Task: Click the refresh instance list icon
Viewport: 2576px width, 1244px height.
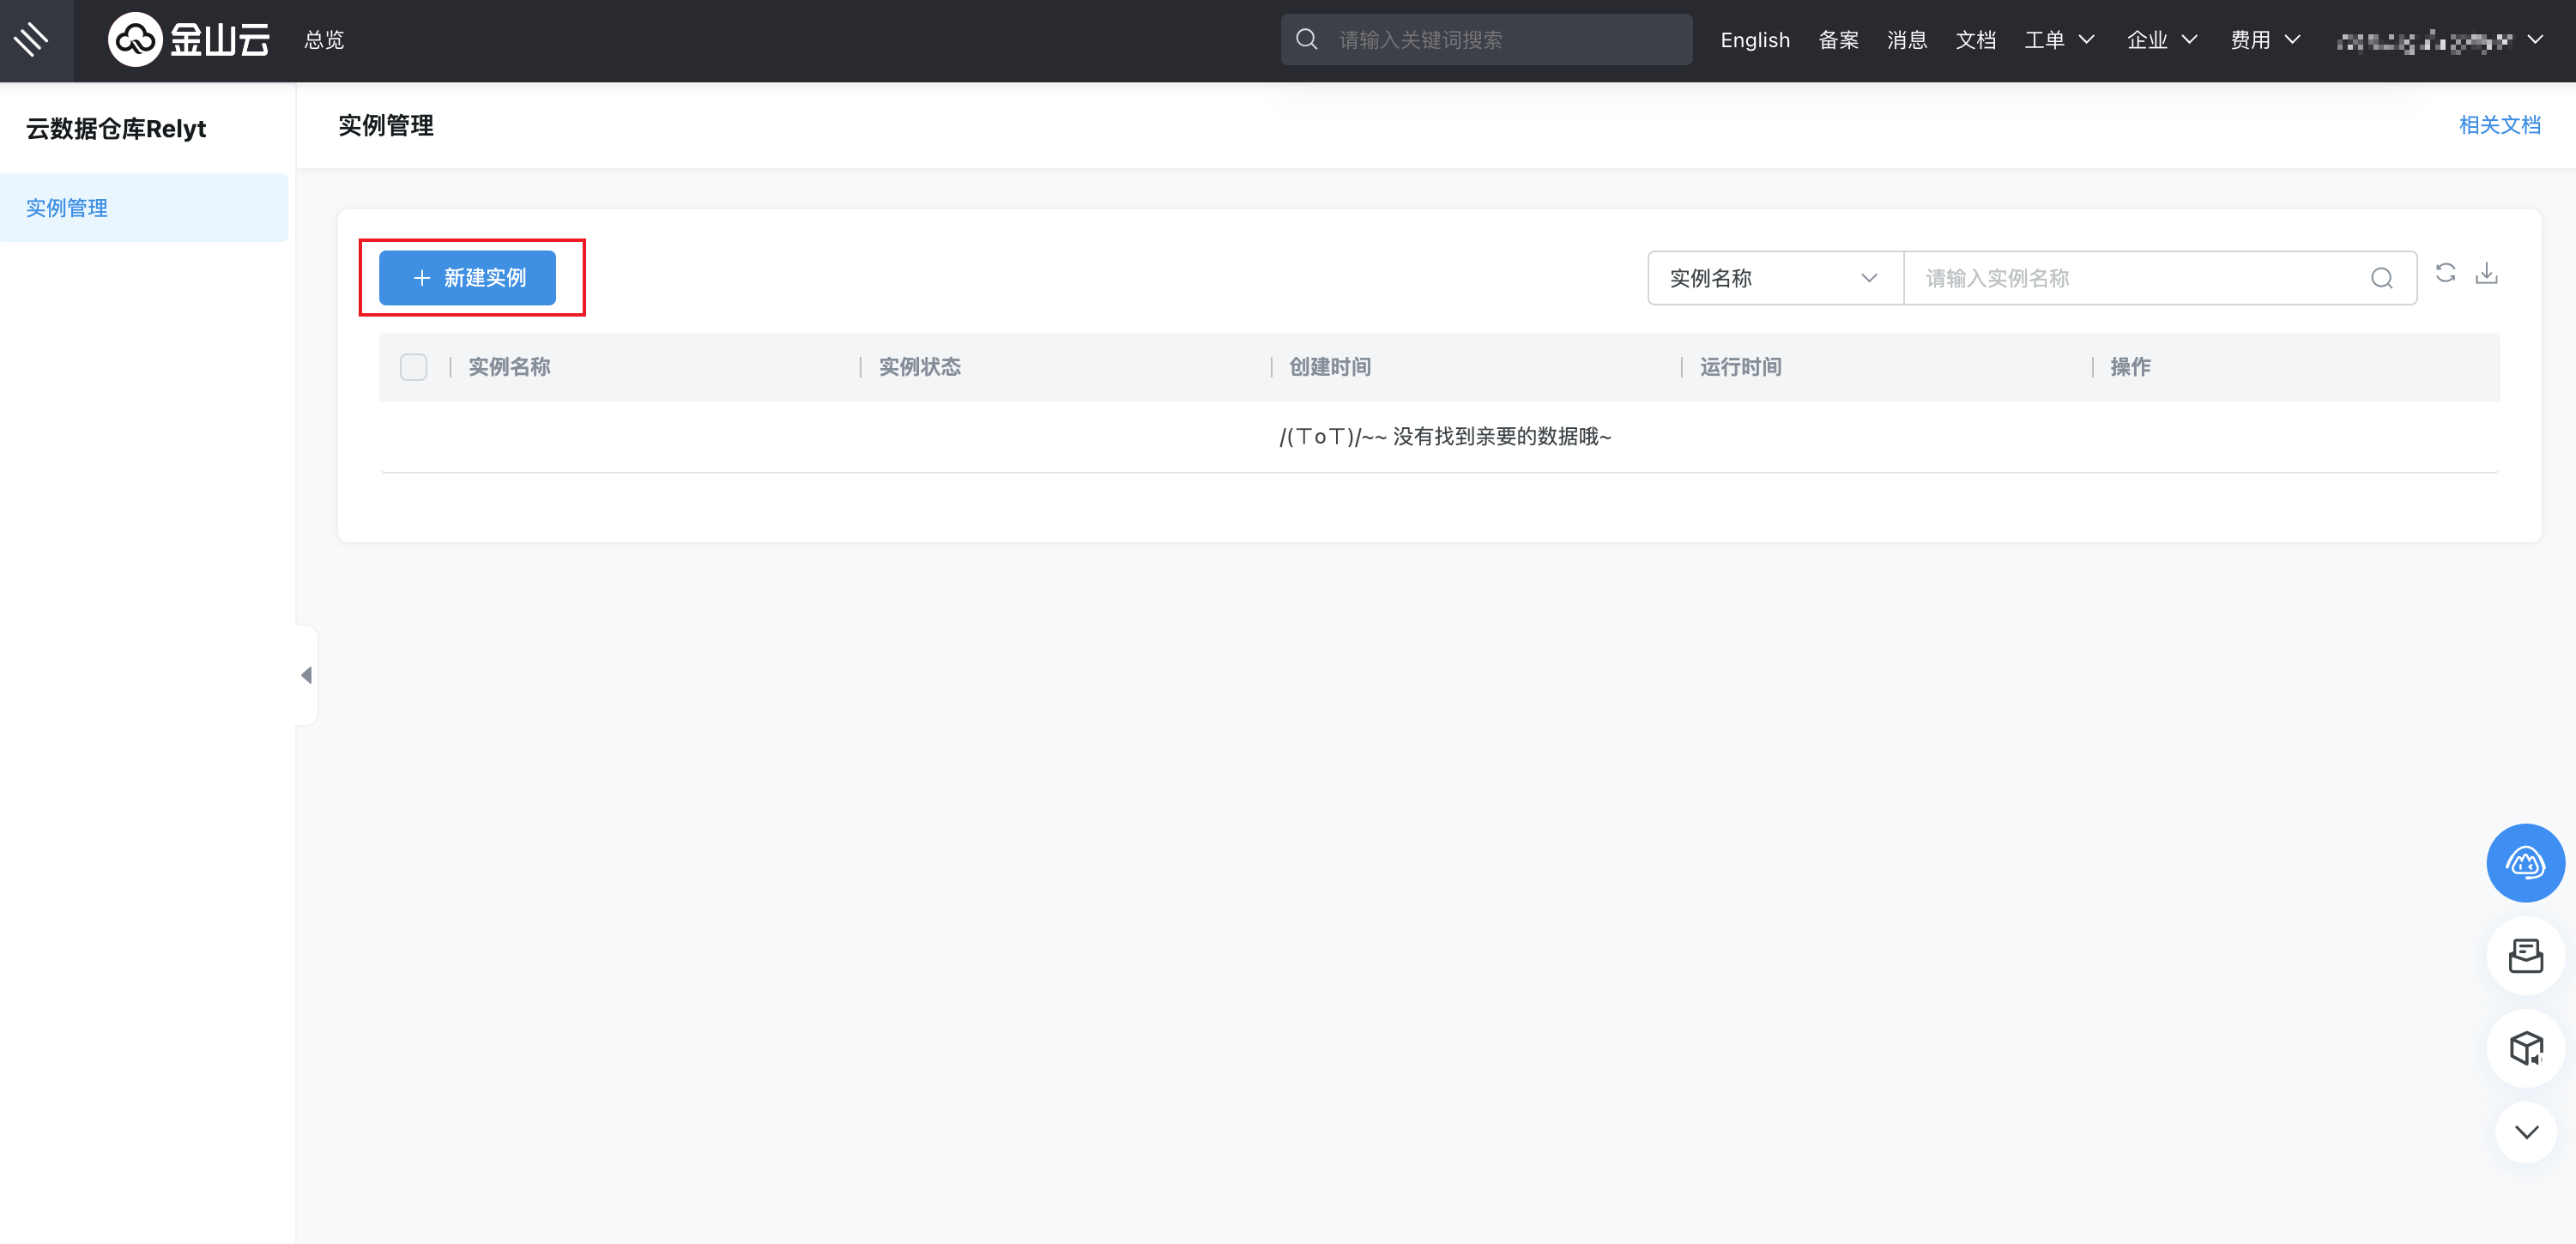Action: pyautogui.click(x=2445, y=273)
